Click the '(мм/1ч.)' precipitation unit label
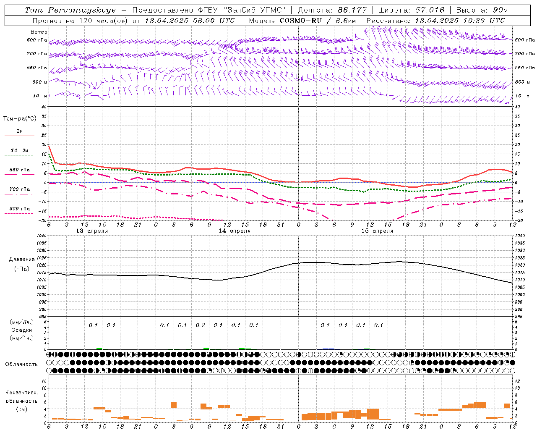Viewport: 537px width, 430px height. (22, 338)
